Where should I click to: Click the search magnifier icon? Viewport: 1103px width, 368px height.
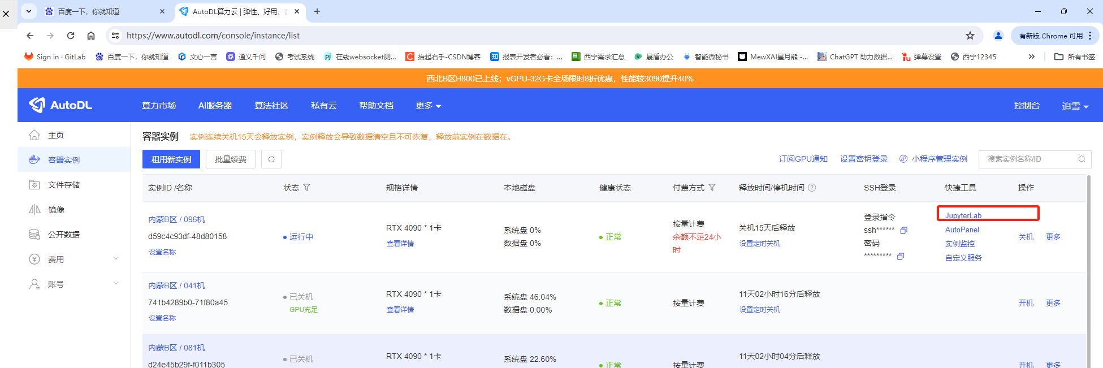[x=1082, y=159]
